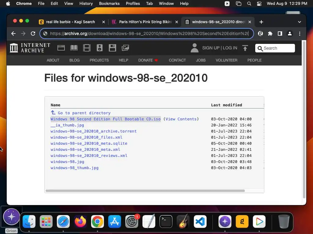Open the Internet Archive home logo
This screenshot has width=313, height=234.
[x=30, y=48]
